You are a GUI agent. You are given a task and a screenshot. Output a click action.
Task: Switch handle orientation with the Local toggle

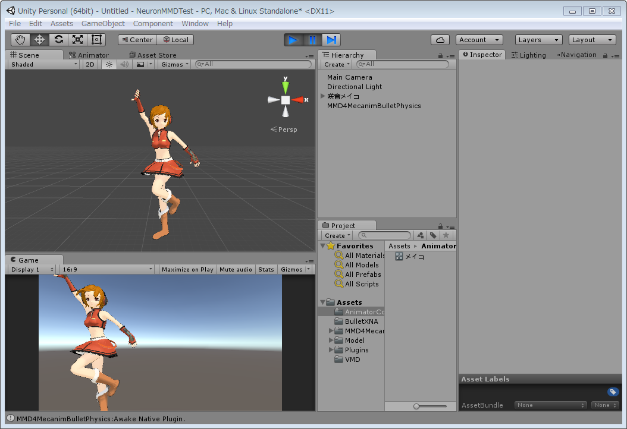click(175, 39)
